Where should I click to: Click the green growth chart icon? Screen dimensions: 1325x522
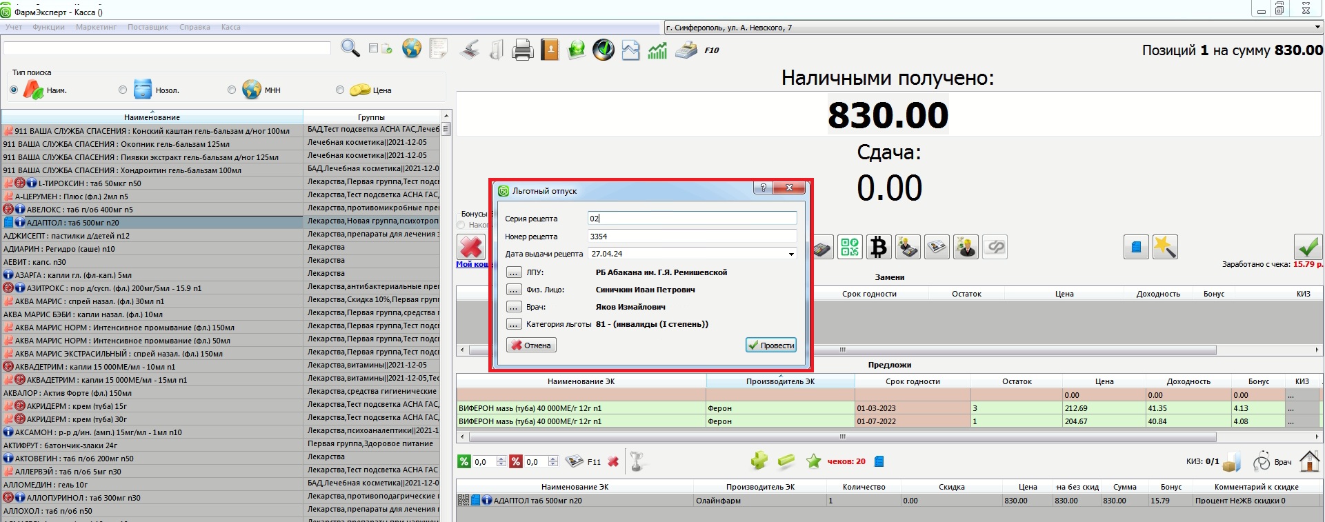(x=657, y=50)
